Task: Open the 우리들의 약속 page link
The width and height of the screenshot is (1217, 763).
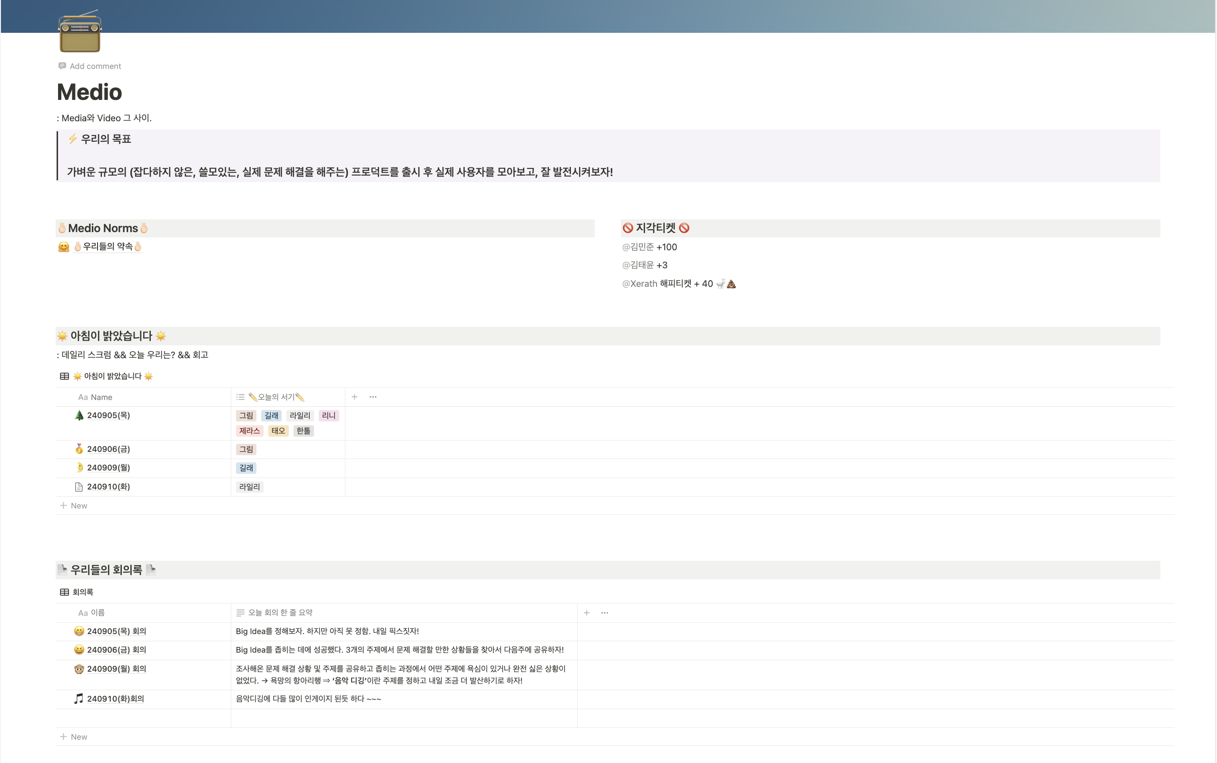Action: (108, 246)
